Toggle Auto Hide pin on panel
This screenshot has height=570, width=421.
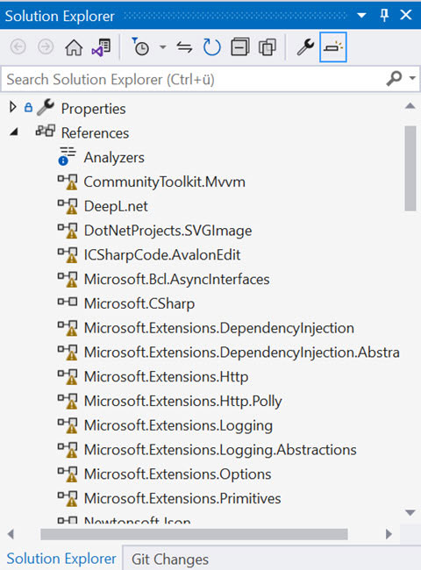[384, 15]
